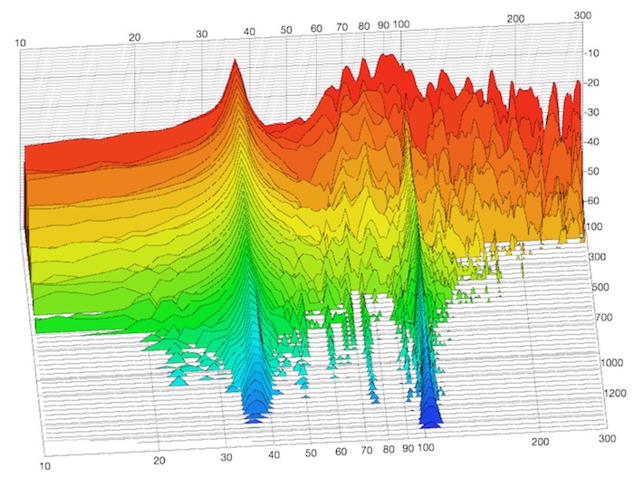Select the -30 dB label on right axis
Image resolution: width=634 pixels, height=487 pixels.
coord(593,112)
